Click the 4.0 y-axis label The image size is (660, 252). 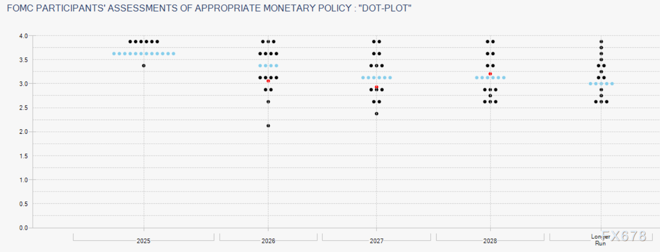pos(23,35)
